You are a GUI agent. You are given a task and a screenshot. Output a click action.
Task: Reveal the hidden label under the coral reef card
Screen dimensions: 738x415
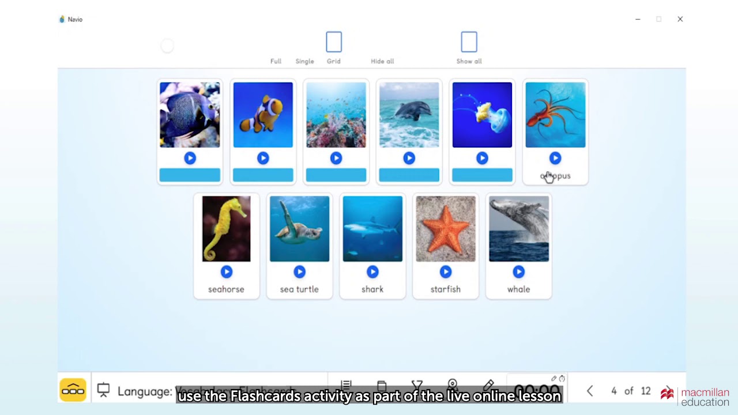coord(336,175)
